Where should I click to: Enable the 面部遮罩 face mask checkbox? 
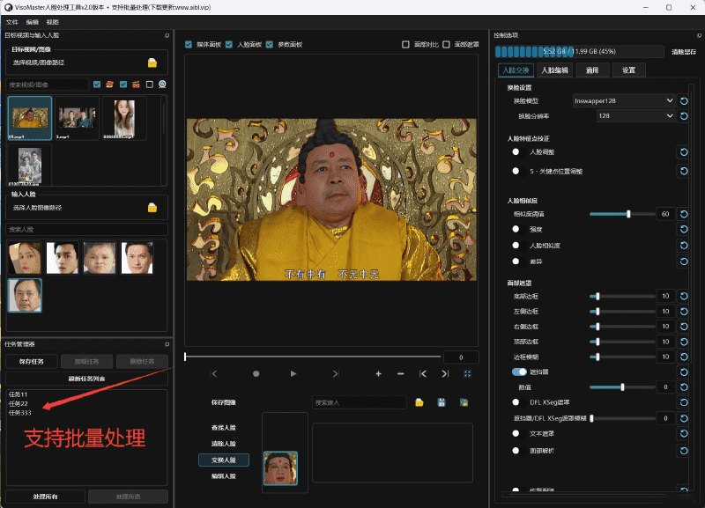(x=446, y=45)
